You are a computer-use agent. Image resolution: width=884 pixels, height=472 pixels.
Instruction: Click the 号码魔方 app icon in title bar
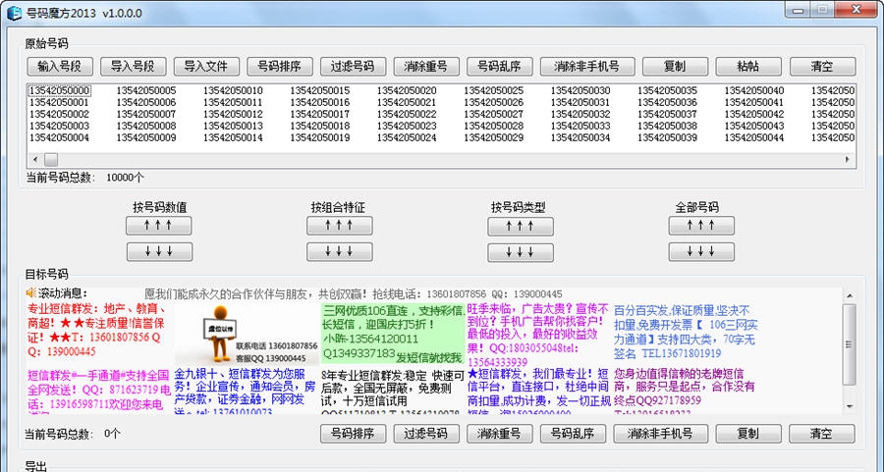pyautogui.click(x=15, y=13)
